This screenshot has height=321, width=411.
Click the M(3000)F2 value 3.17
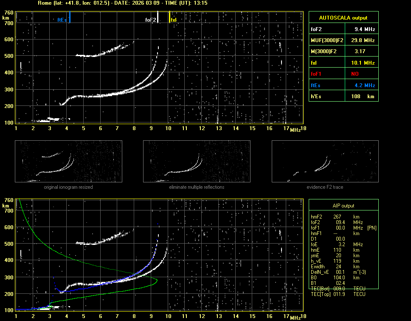click(x=360, y=51)
